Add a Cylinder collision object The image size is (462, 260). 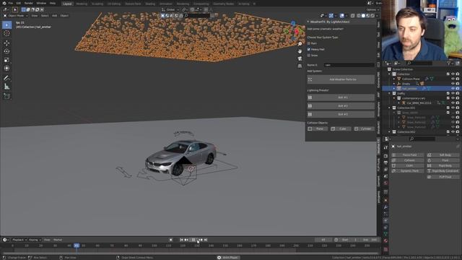(364, 129)
